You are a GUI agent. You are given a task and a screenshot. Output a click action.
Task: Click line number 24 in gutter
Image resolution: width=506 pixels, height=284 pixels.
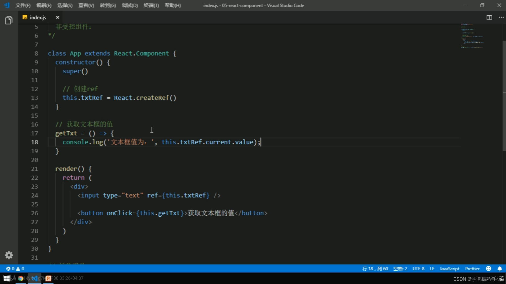click(x=34, y=195)
